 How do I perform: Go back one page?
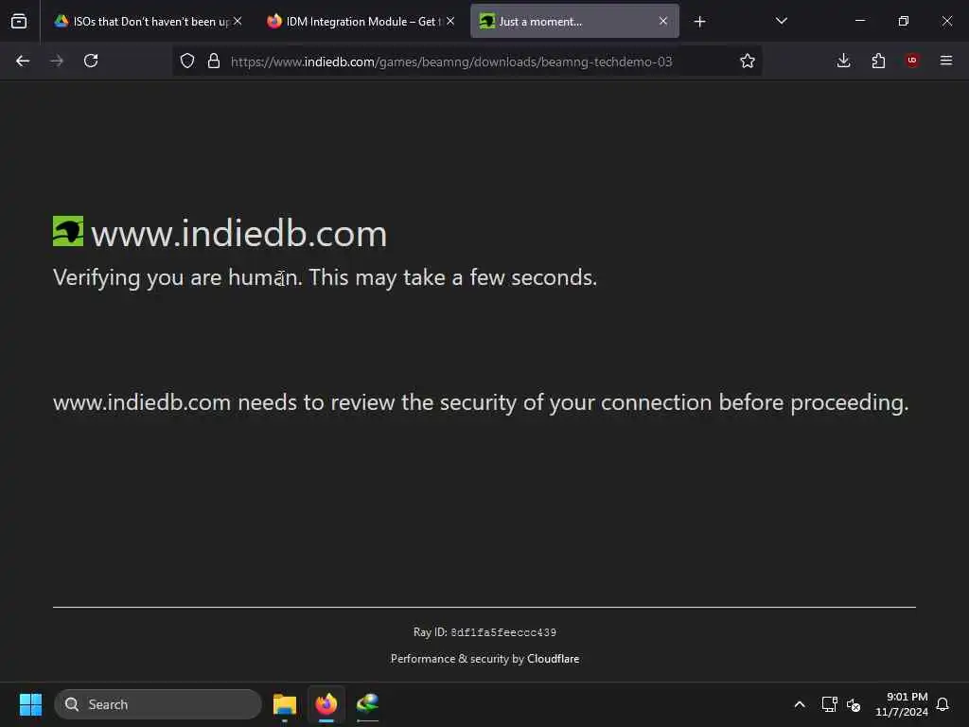point(23,61)
